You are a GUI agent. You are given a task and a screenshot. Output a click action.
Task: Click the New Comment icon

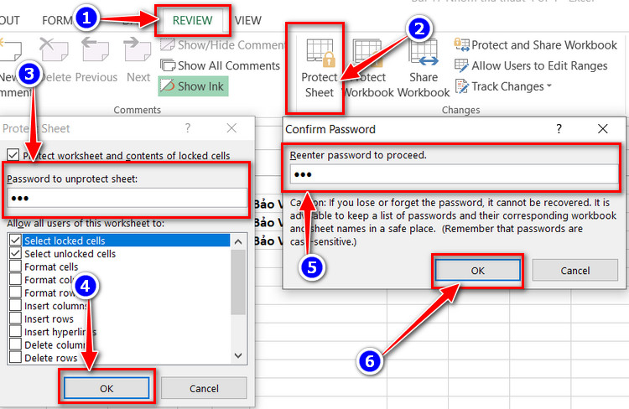(x=10, y=49)
